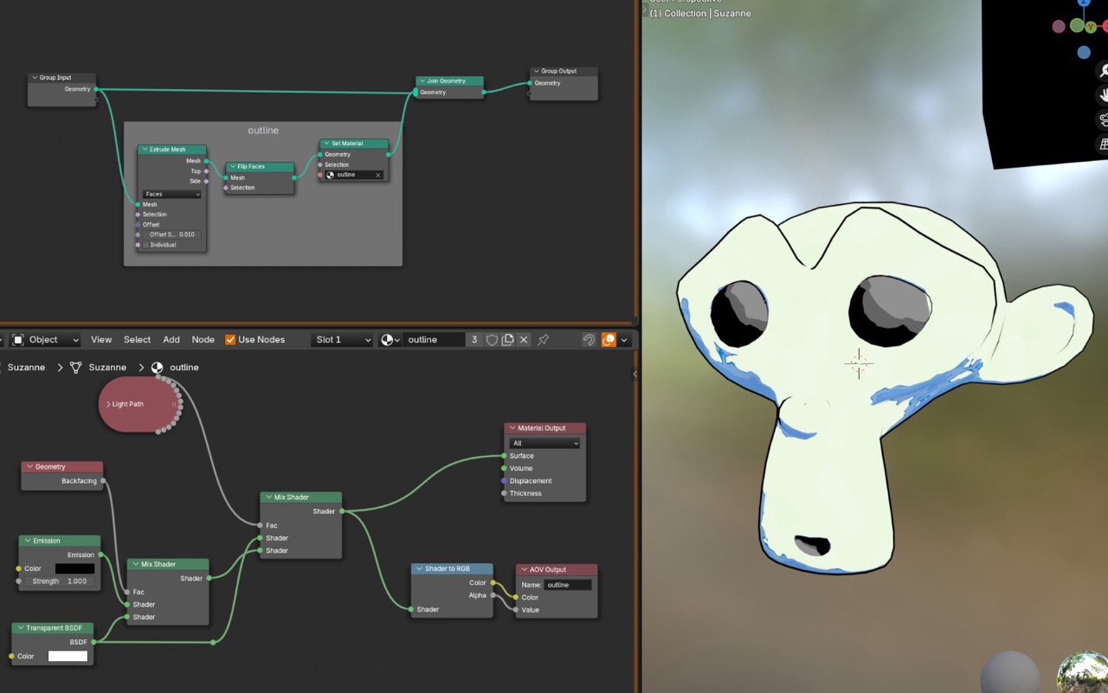This screenshot has height=693, width=1108.
Task: Click Offset Scale 0.010 field in Extrude Mesh
Action: [171, 234]
